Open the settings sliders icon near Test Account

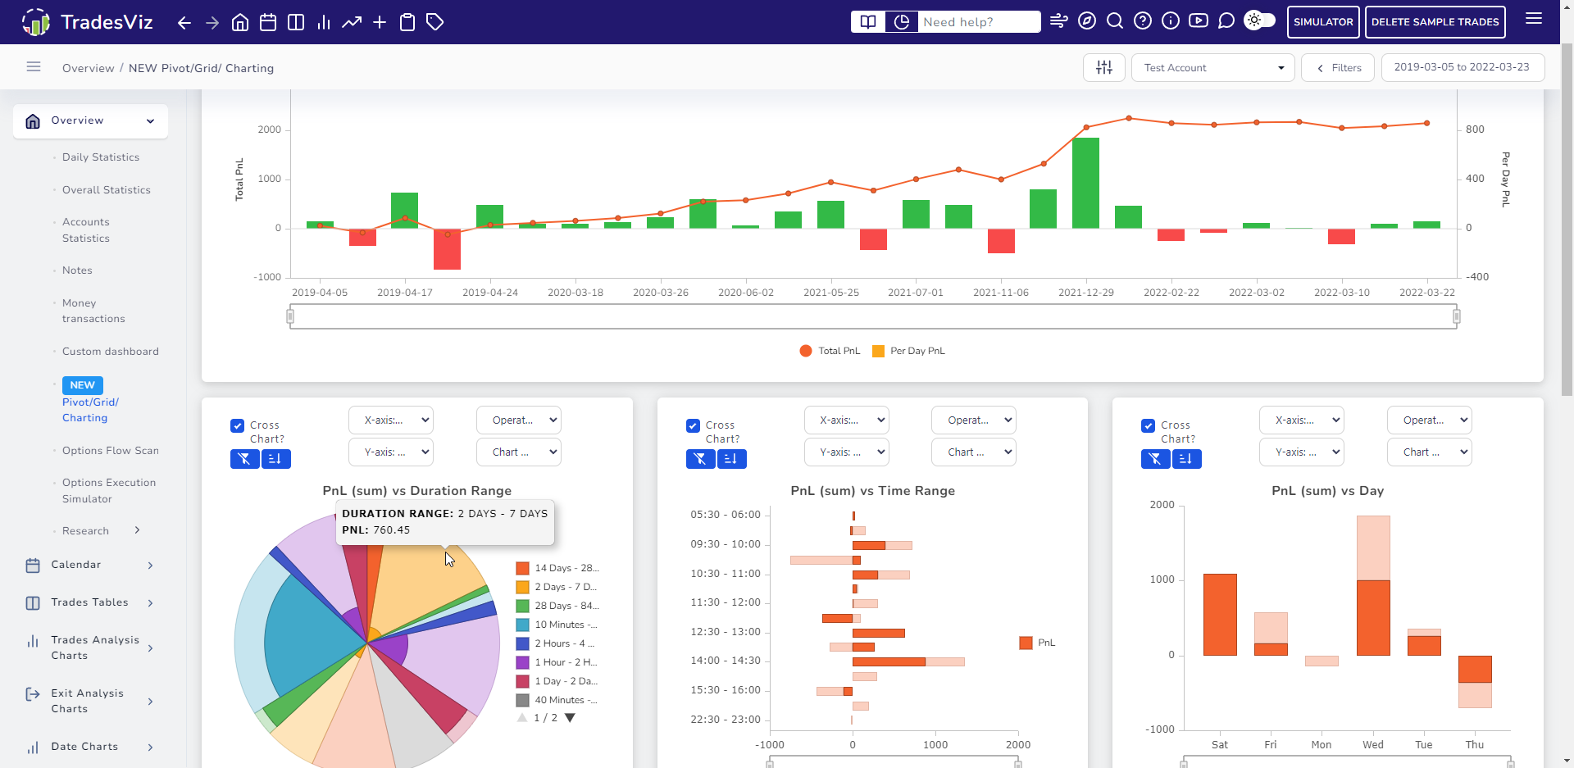1104,67
